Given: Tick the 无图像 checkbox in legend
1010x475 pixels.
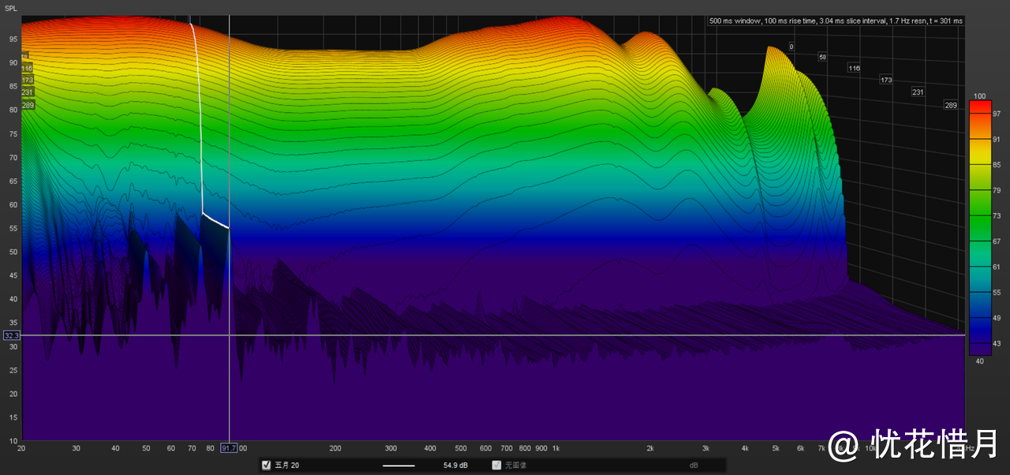Looking at the screenshot, I should [x=496, y=466].
